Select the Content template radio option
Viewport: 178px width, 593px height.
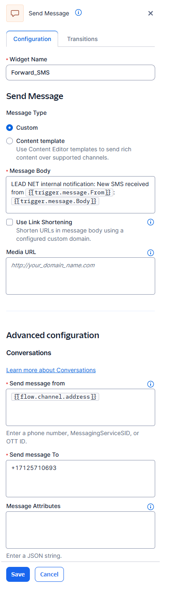coord(10,141)
